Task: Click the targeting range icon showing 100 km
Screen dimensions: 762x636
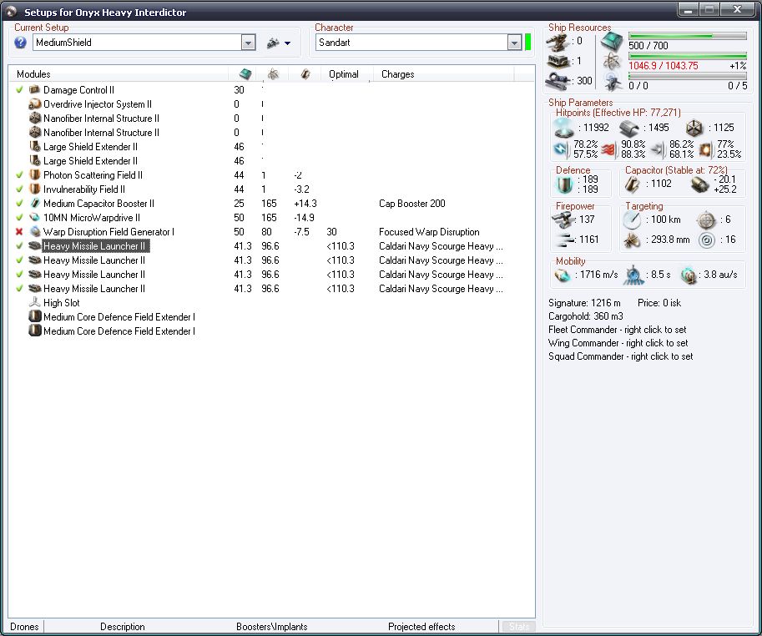Action: tap(632, 220)
